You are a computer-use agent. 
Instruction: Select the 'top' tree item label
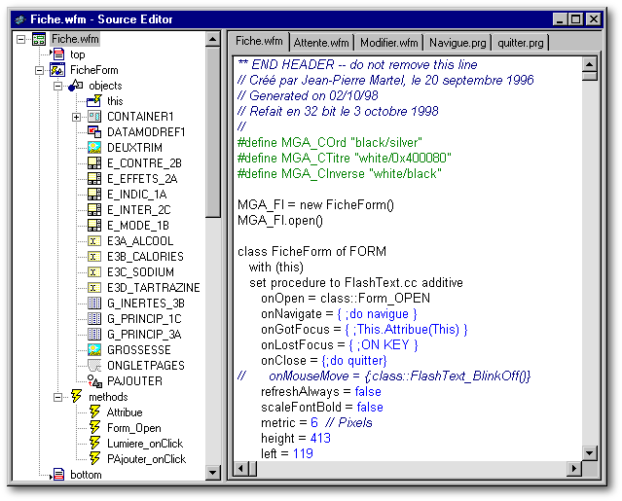pyautogui.click(x=77, y=54)
